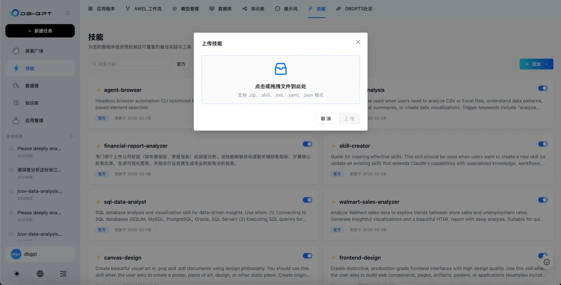Click the smiley feedback icon
The width and height of the screenshot is (561, 285).
[547, 262]
